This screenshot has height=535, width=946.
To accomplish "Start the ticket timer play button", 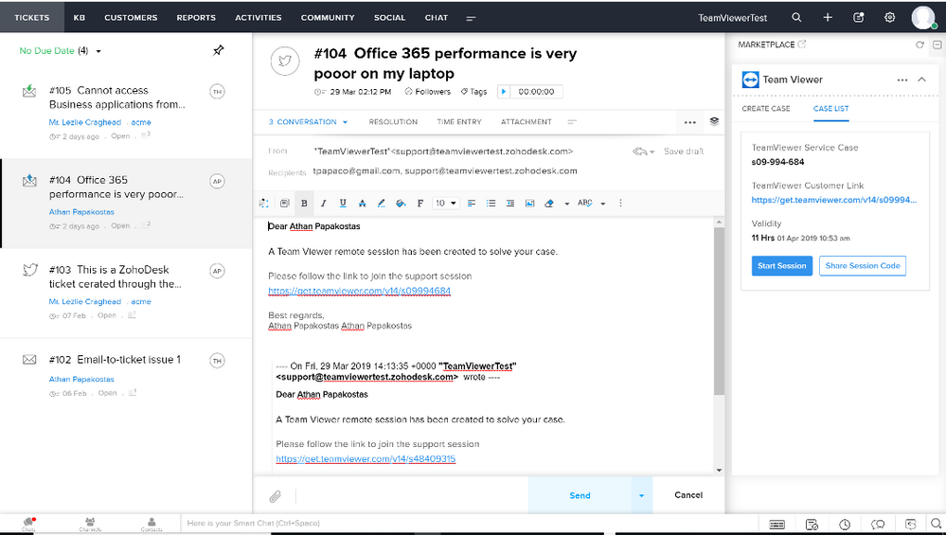I will pos(504,92).
